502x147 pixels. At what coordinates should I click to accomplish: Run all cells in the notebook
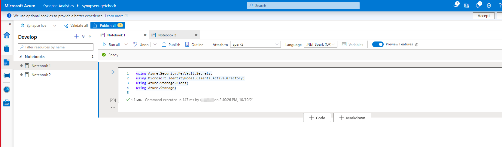click(111, 44)
